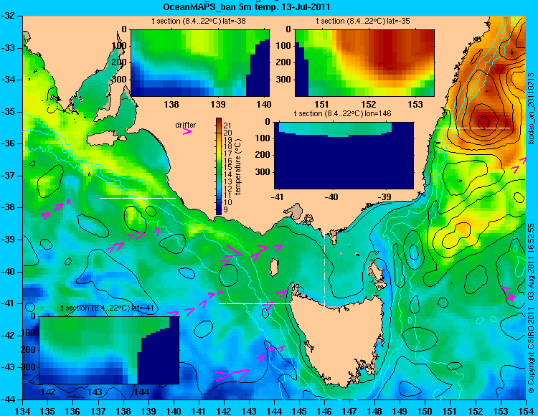Click the large magenta drifter arrow near King Island
538x416 pixels.
coord(233,252)
